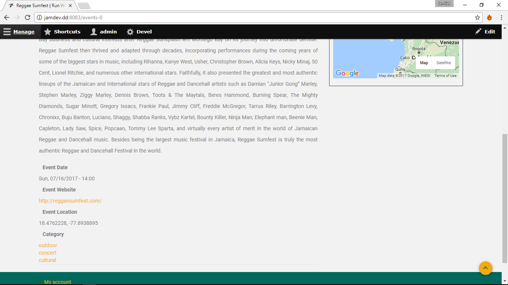Switch map to Satellite view

444,63
